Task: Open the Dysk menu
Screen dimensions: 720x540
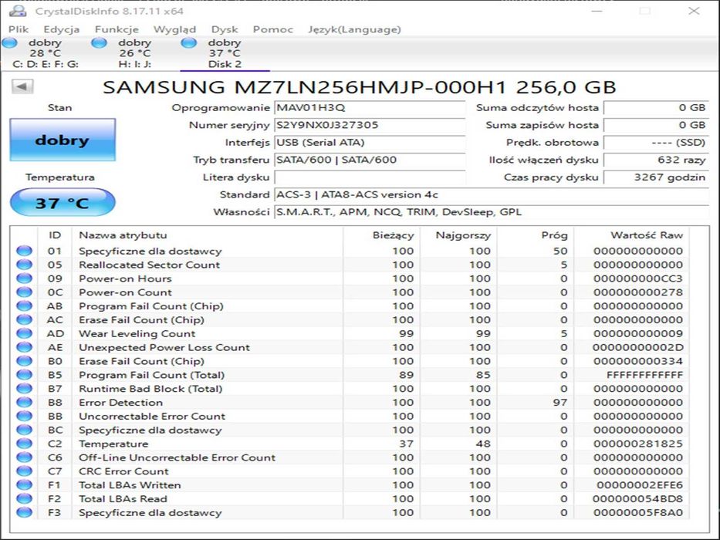Action: pyautogui.click(x=225, y=29)
